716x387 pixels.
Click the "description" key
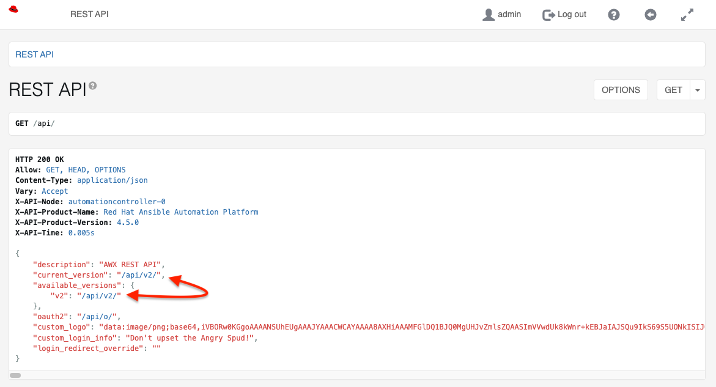pyautogui.click(x=62, y=264)
